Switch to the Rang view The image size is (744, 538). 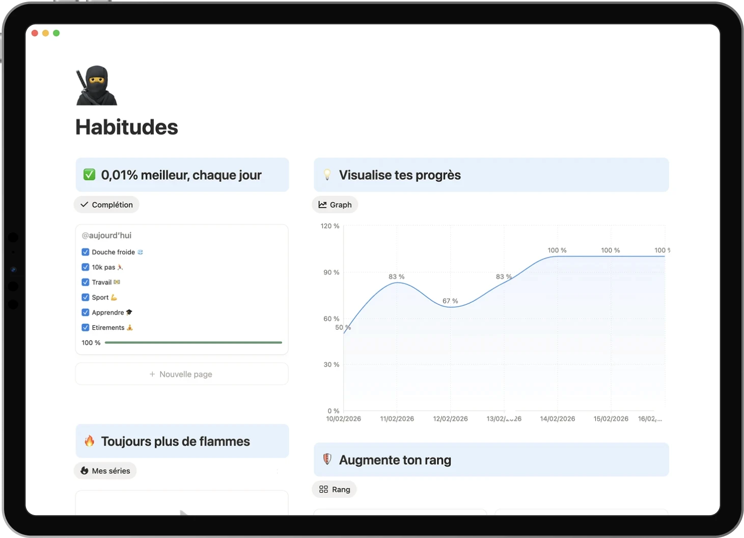[x=334, y=489]
